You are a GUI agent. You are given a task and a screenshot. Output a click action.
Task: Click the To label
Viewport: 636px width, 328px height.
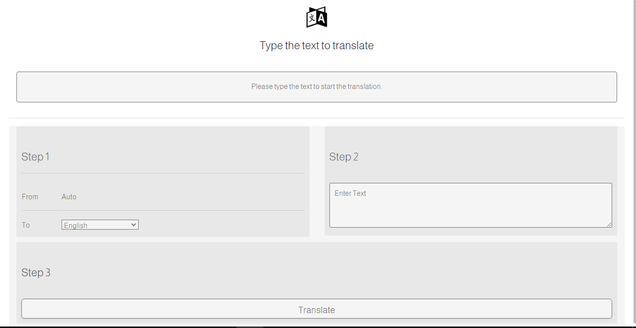(x=26, y=225)
